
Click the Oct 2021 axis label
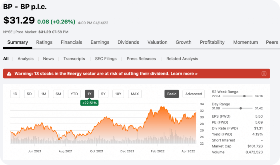click(x=97, y=151)
